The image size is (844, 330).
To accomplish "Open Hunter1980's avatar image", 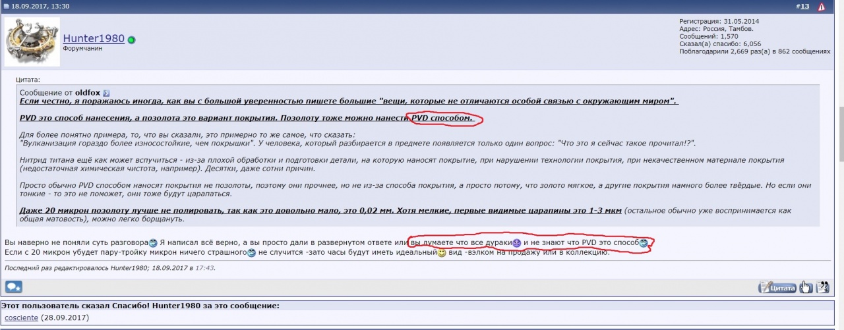I will tap(32, 41).
